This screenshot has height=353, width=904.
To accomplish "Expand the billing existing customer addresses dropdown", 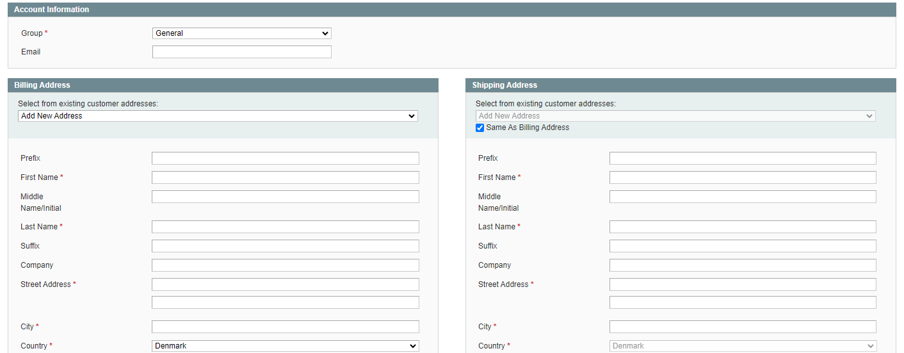I will (x=218, y=116).
